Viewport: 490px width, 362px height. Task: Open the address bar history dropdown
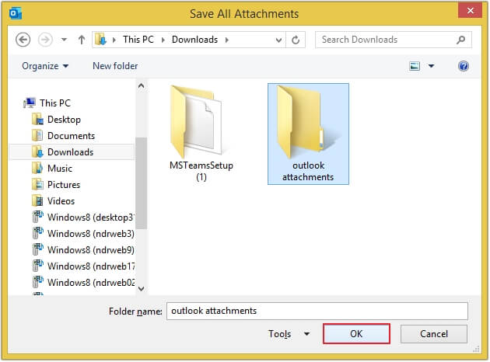(278, 40)
